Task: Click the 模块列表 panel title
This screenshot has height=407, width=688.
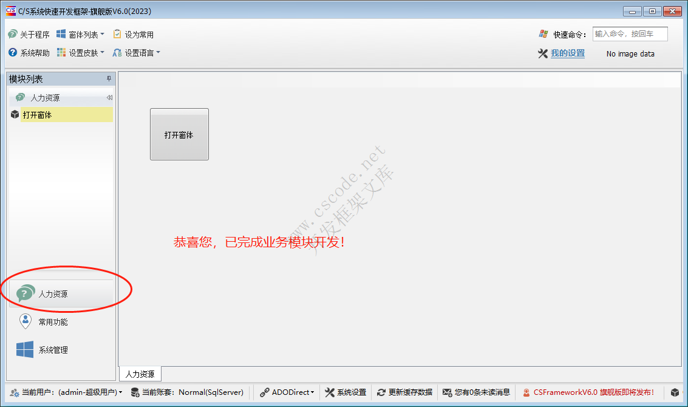Action: point(26,79)
